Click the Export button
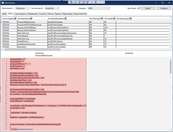 coord(148,8)
